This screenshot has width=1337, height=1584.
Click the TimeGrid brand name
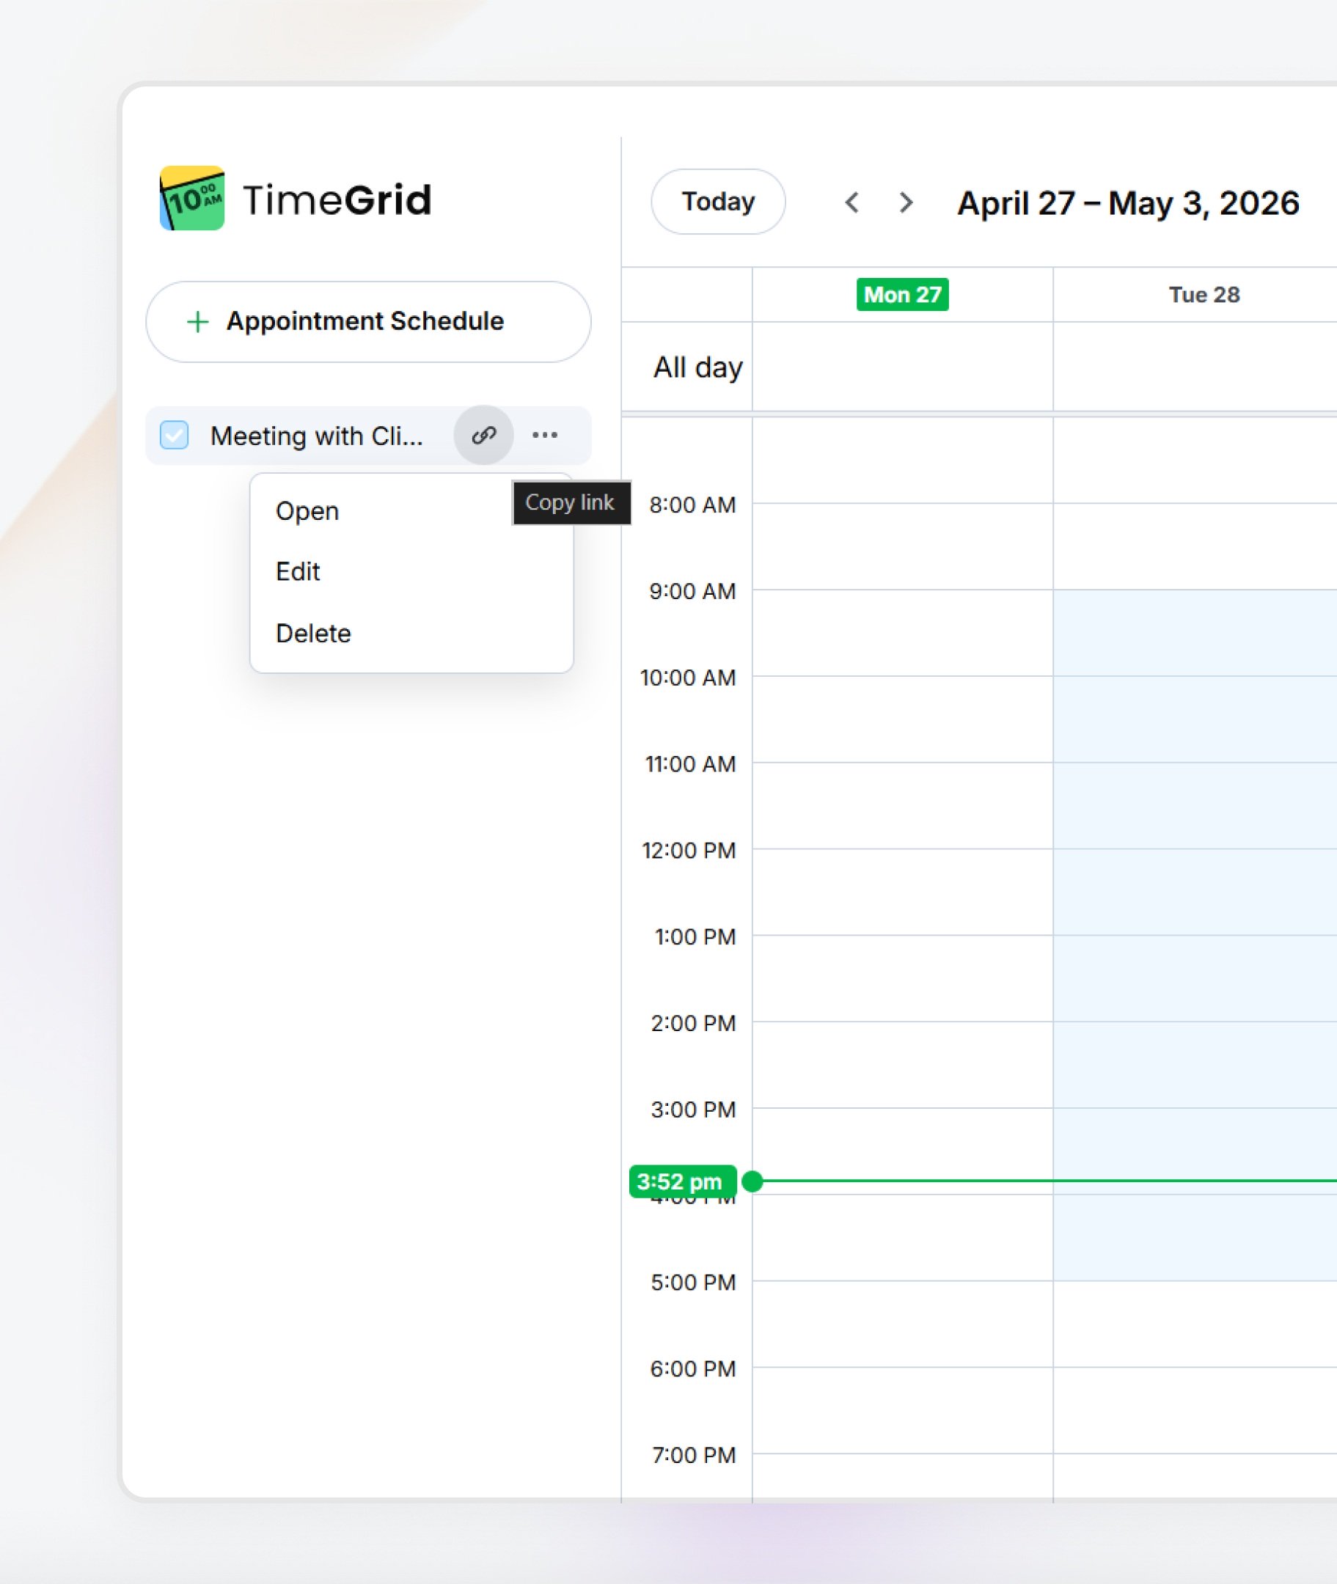point(337,200)
